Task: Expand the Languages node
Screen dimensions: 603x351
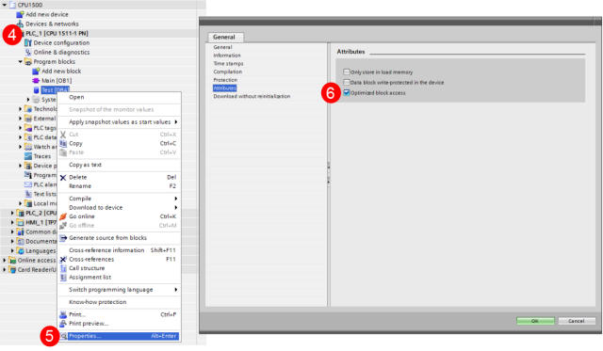Action: [x=12, y=250]
